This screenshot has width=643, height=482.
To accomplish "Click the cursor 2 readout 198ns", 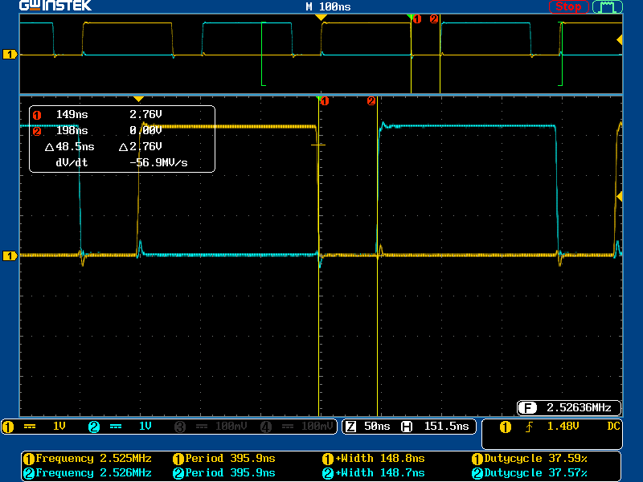I will pyautogui.click(x=72, y=130).
